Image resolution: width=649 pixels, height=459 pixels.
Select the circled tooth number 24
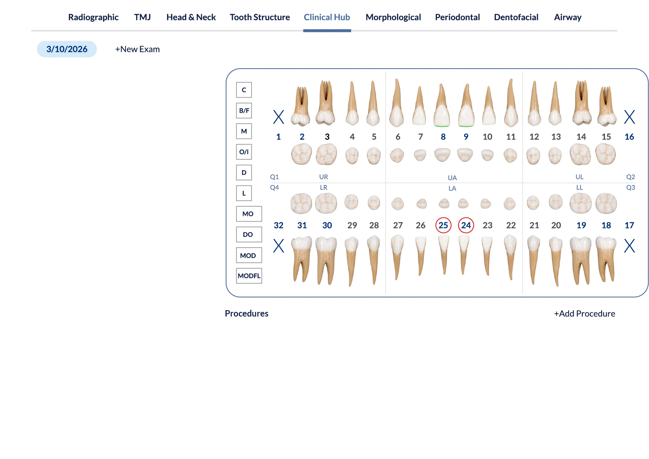click(466, 225)
